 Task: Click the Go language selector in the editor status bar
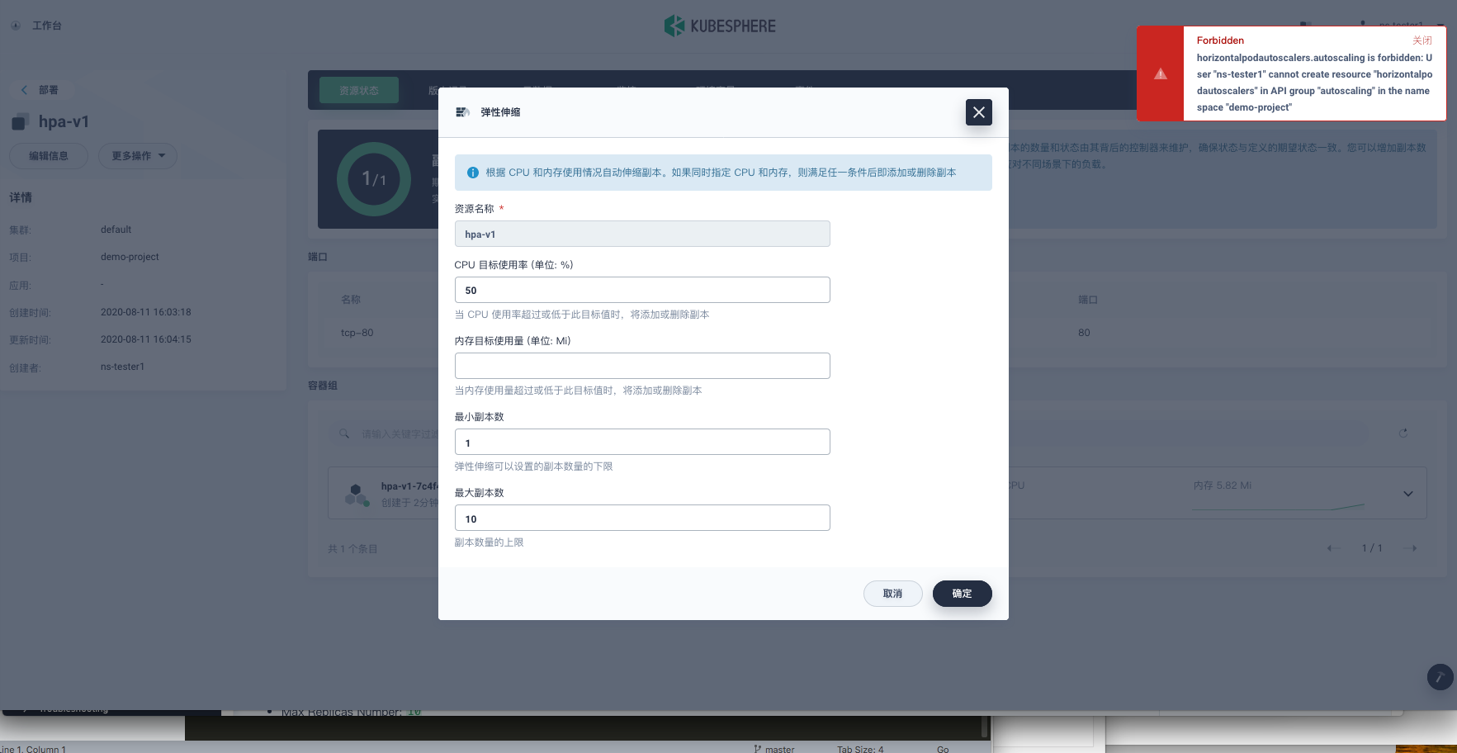pos(943,749)
